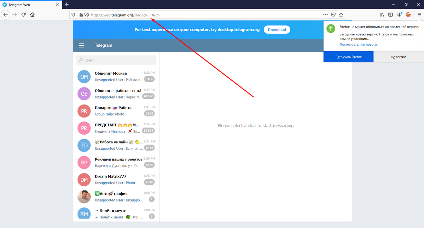424x228 pixels.
Task: Open the Повар.ru Работа chat
Action: pyautogui.click(x=116, y=111)
